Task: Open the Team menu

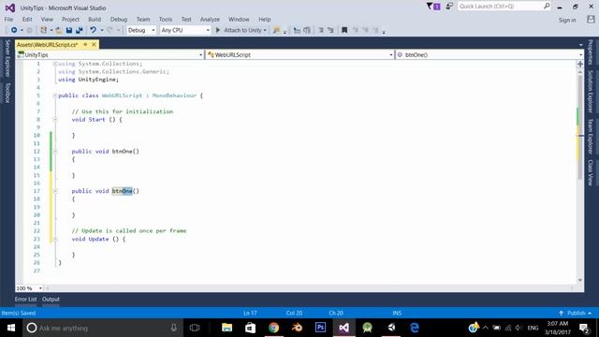Action: 143,19
